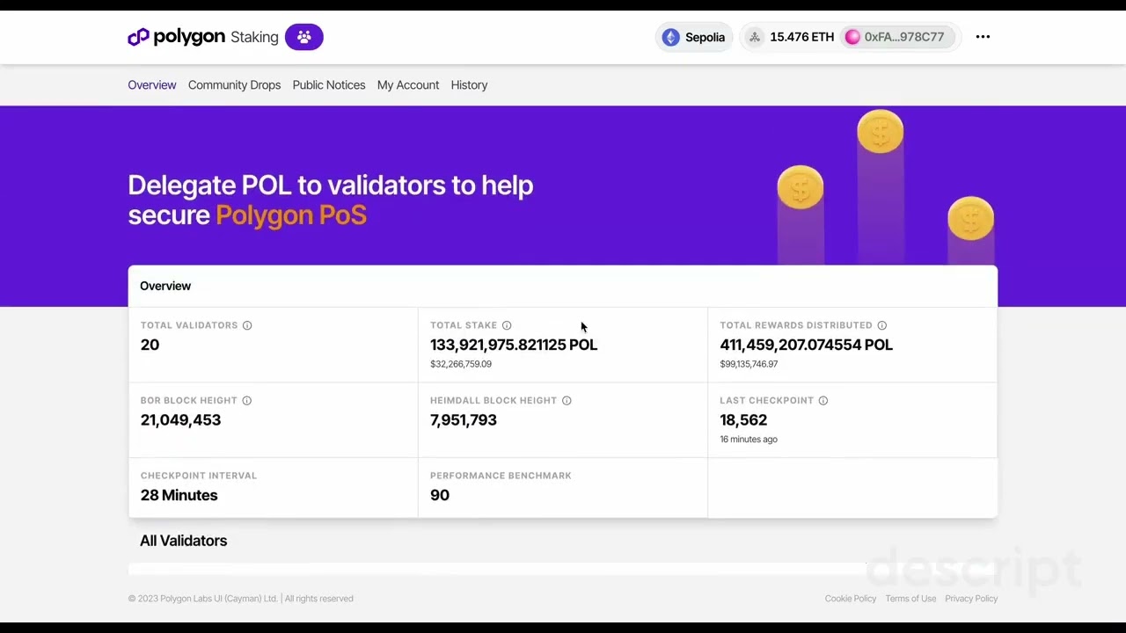Screen dimensions: 1126x633
Task: Open the Community Drops tab
Action: point(234,85)
